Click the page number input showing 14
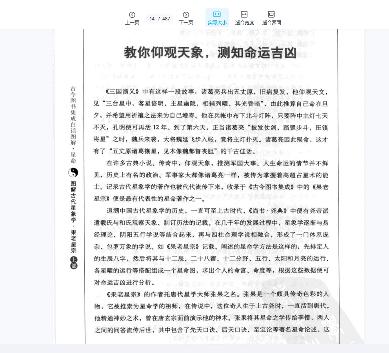389x353 pixels. [x=152, y=18]
